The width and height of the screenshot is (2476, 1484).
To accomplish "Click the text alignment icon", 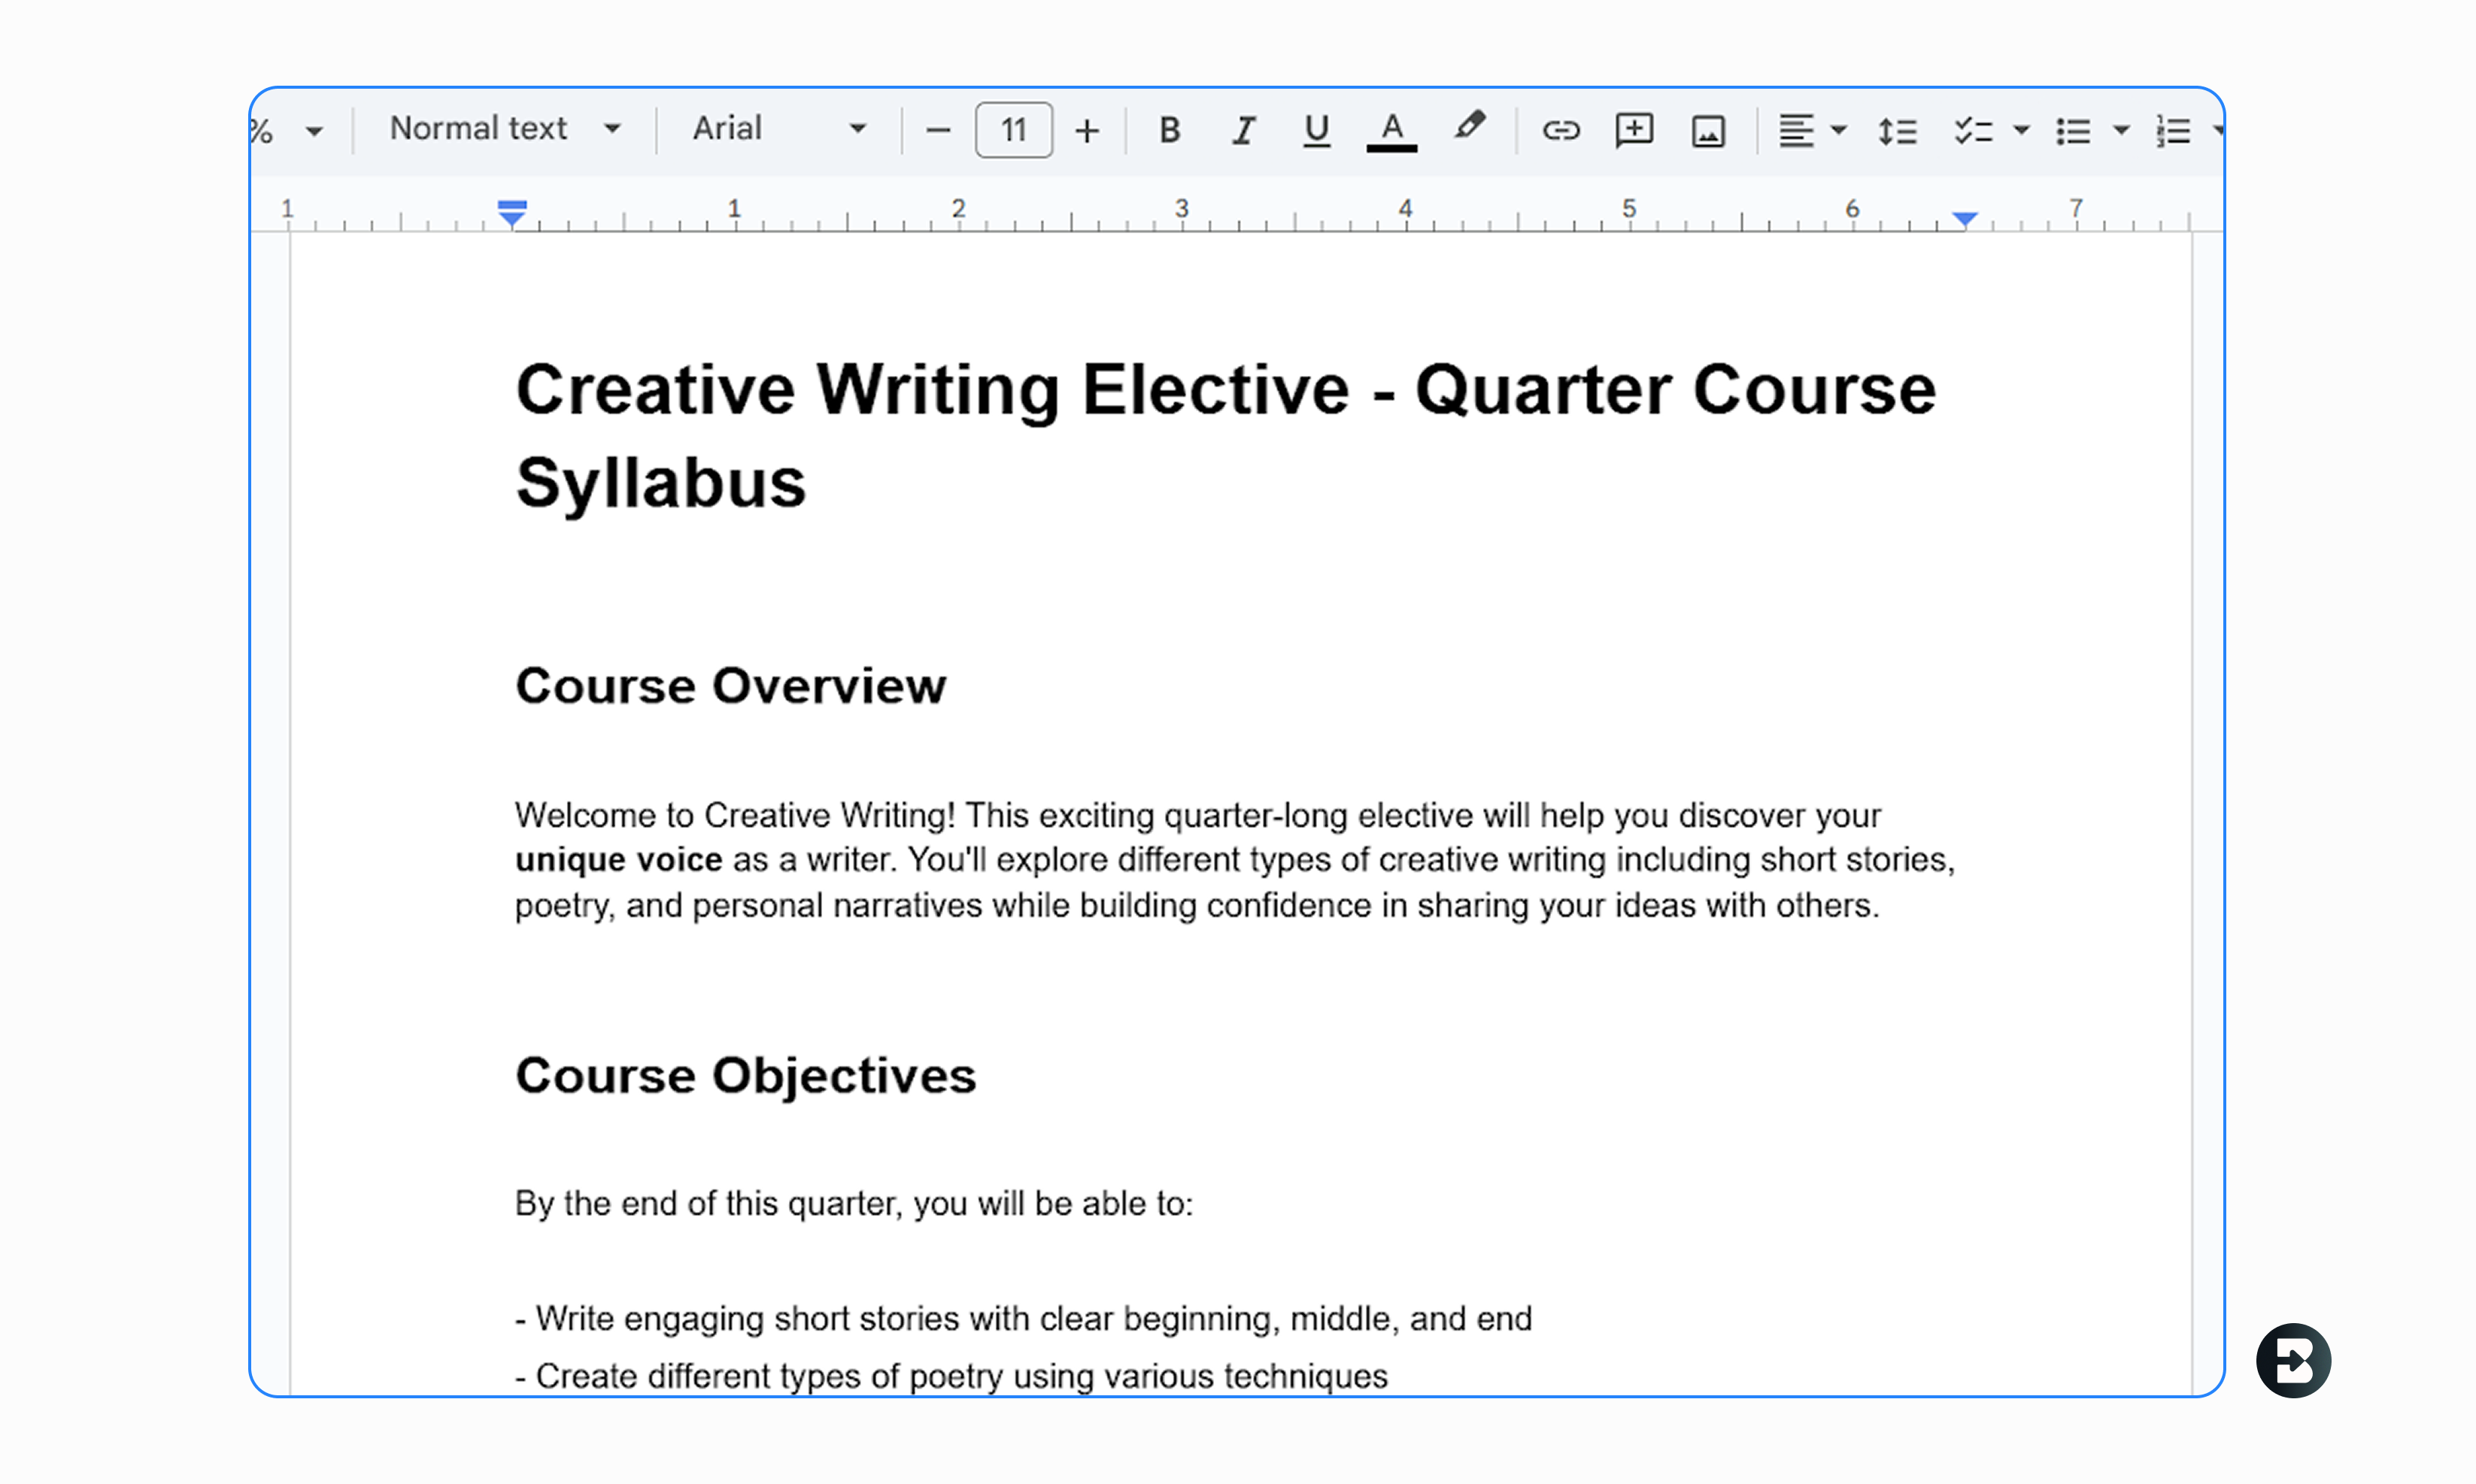I will [1796, 131].
